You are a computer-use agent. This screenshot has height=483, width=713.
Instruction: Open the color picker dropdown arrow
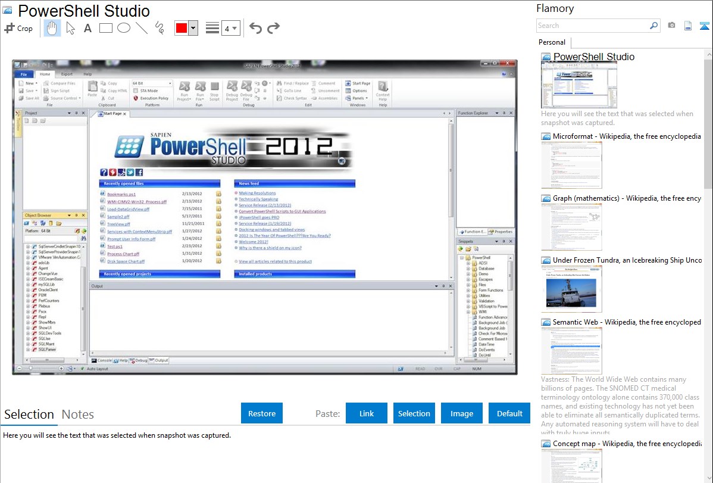[193, 28]
